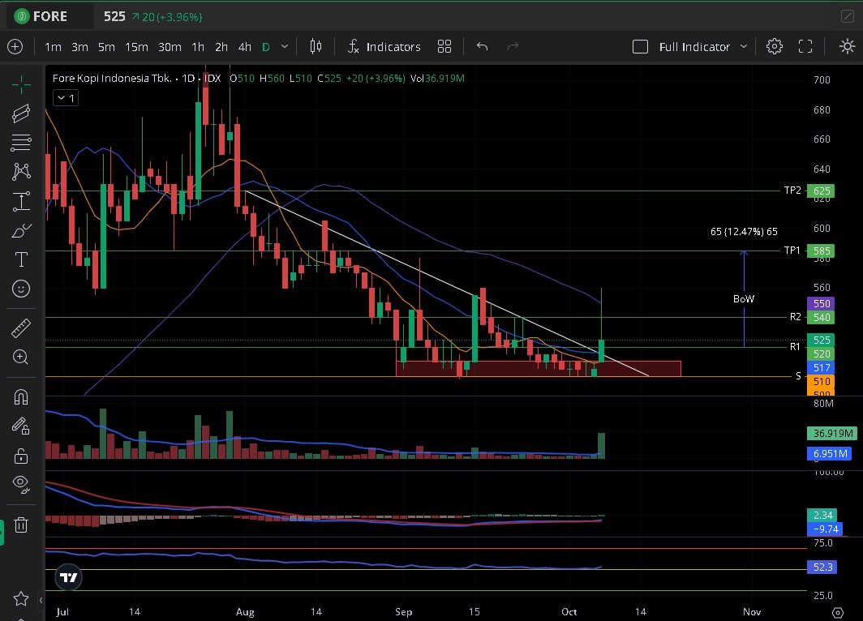Open chart settings gear
863x621 pixels.
click(x=775, y=46)
